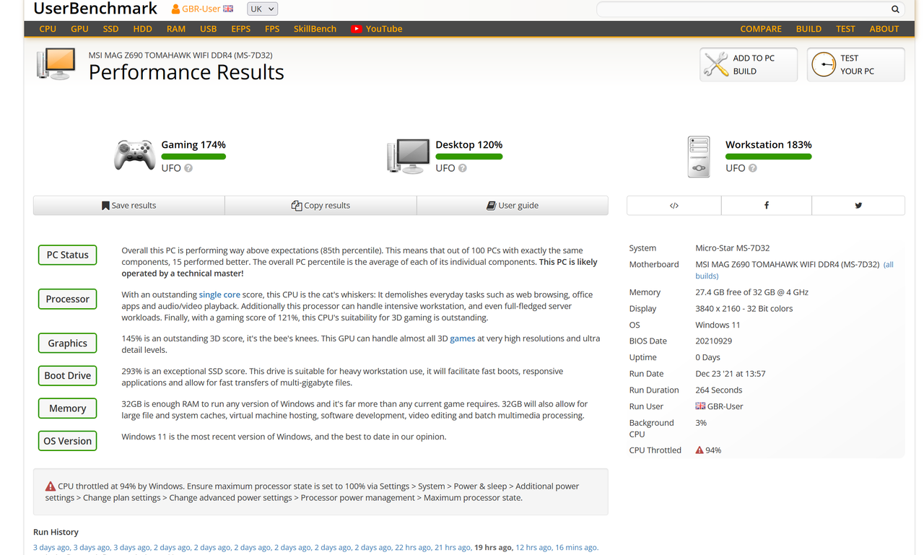Click the help icon next to Gaming UFO
Screen dimensions: 924x555
point(188,168)
